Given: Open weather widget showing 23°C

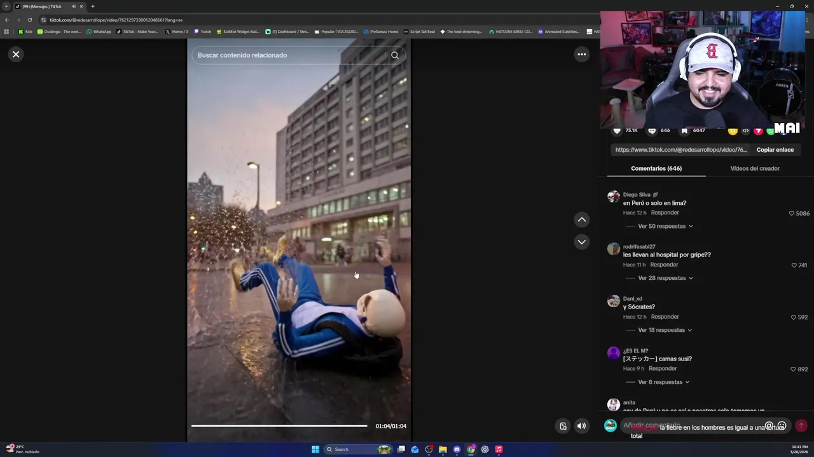Looking at the screenshot, I should coord(22,449).
